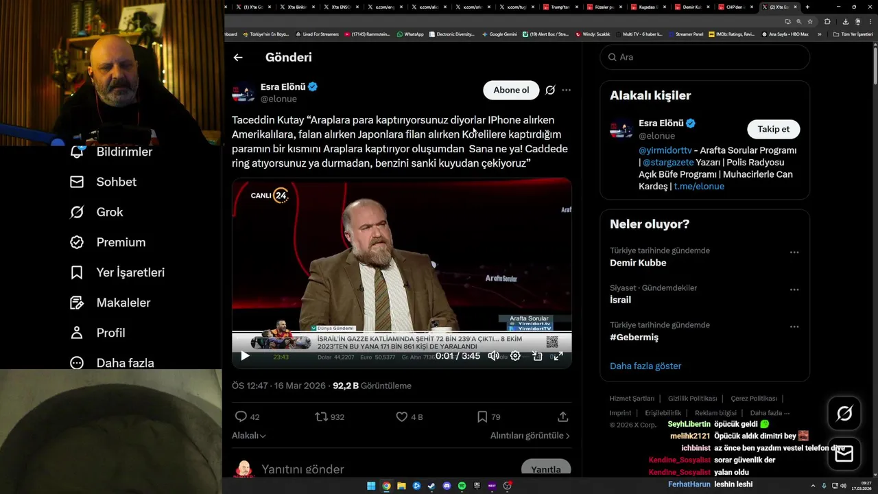Switch to the Kuşadası browser tab
The image size is (878, 494).
pyautogui.click(x=648, y=7)
